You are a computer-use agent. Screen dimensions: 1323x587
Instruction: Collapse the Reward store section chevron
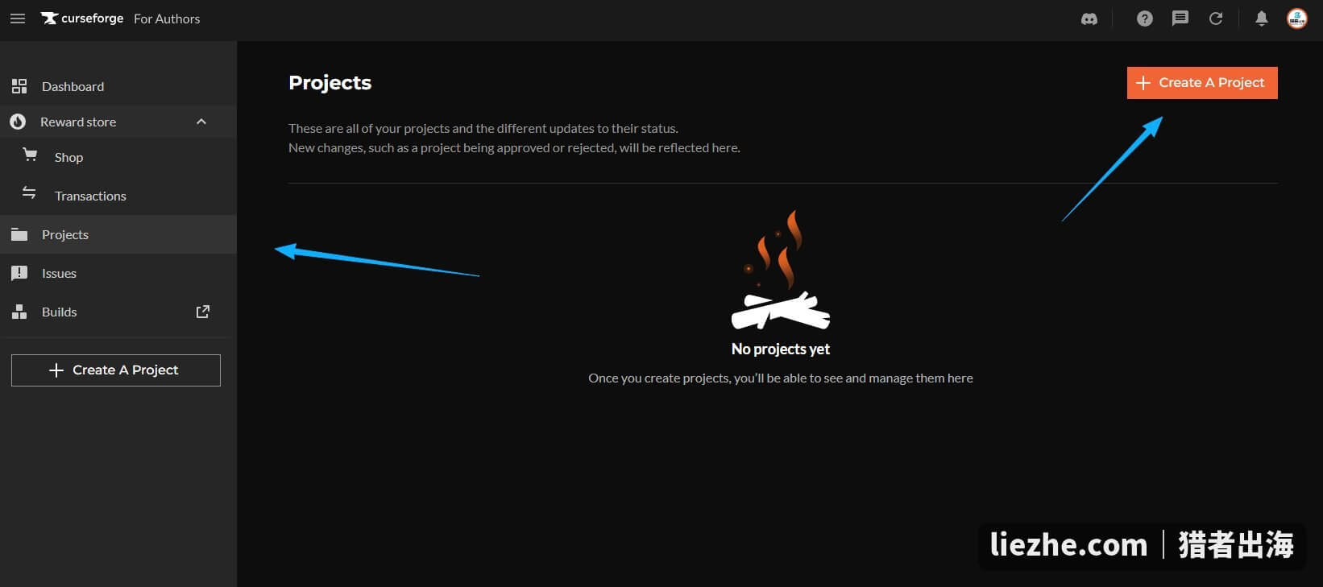click(201, 122)
